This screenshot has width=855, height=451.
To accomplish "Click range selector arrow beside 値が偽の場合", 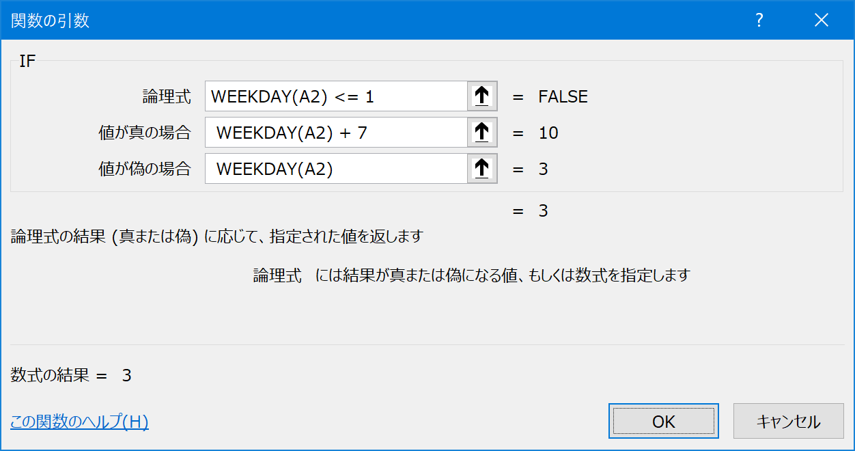I will (x=482, y=169).
